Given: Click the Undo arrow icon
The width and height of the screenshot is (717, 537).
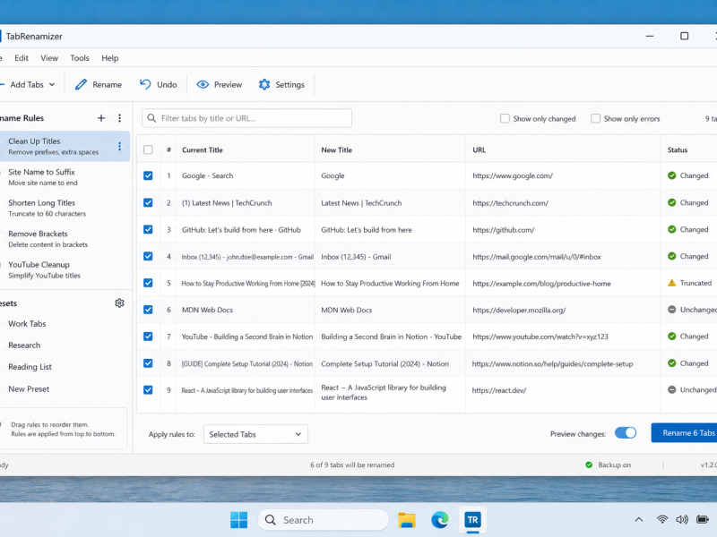Looking at the screenshot, I should pyautogui.click(x=145, y=84).
